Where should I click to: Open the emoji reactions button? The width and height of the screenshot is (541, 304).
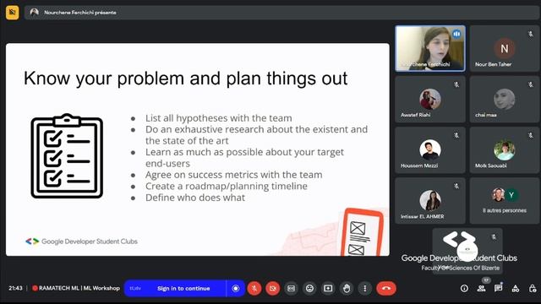pos(309,288)
